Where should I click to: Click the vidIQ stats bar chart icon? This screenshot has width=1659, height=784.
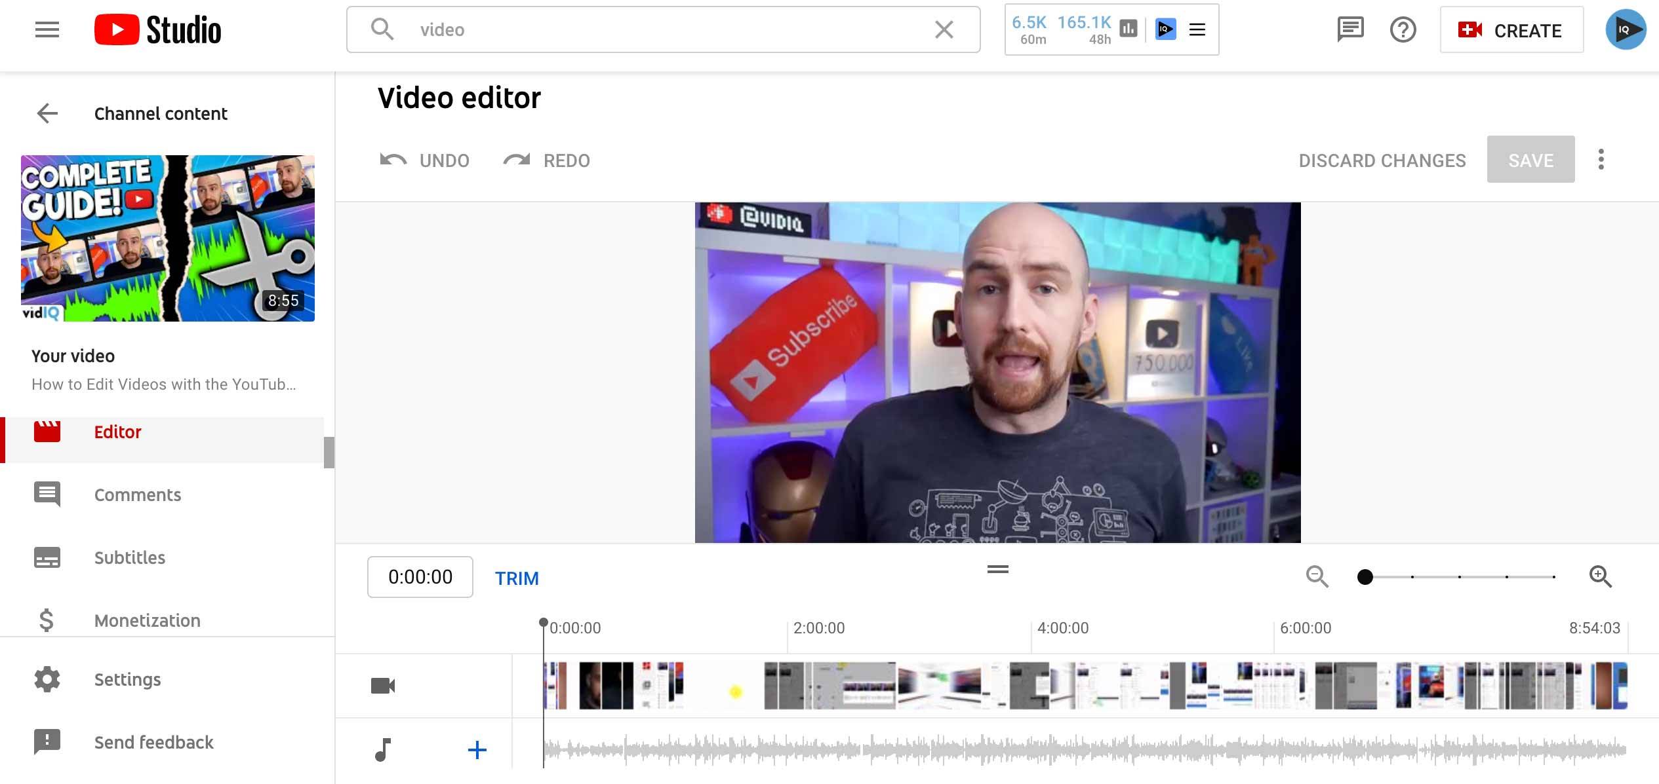pos(1129,29)
